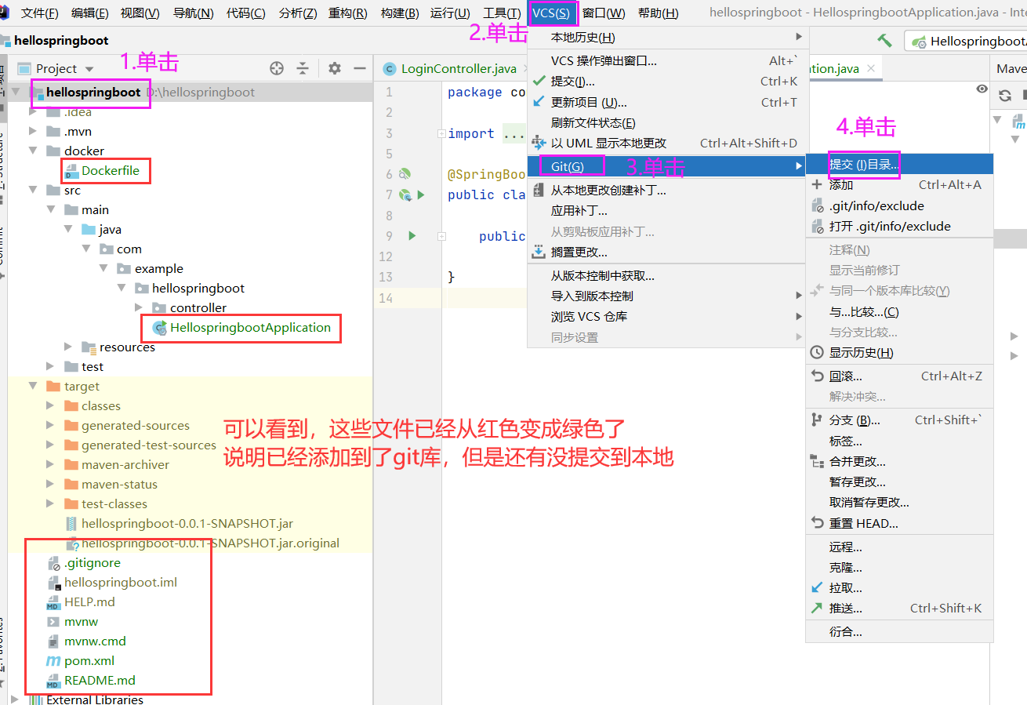1027x705 pixels.
Task: Select hellospringboot-0.0.1-SNAPSHOT.jar file
Action: pos(187,523)
